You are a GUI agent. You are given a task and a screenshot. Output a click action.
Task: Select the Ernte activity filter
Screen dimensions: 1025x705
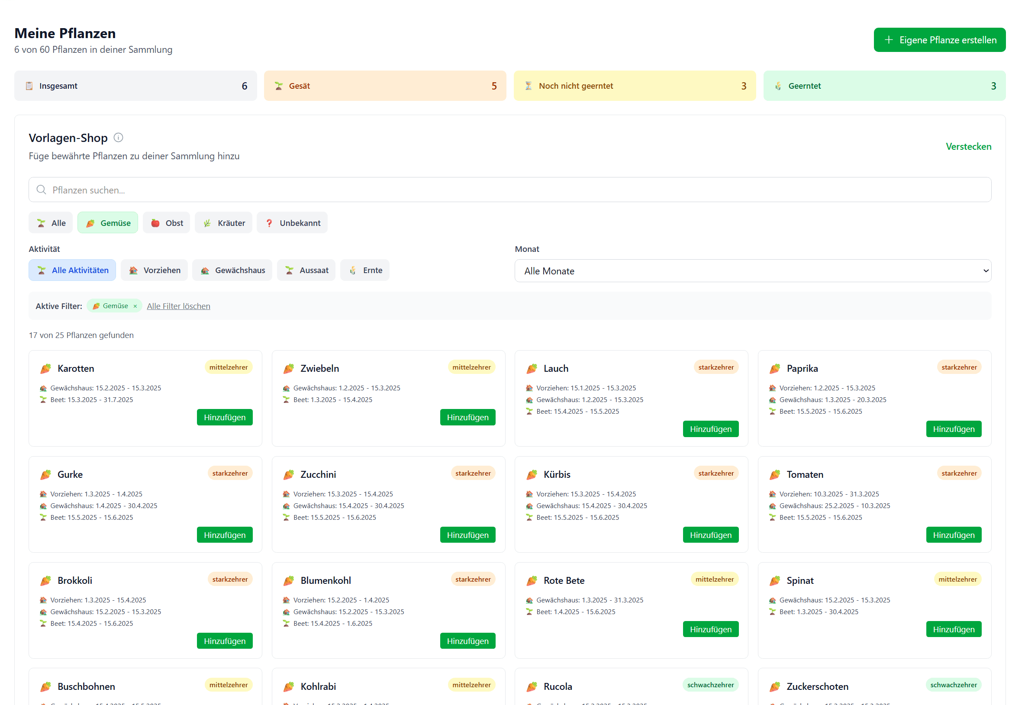365,270
